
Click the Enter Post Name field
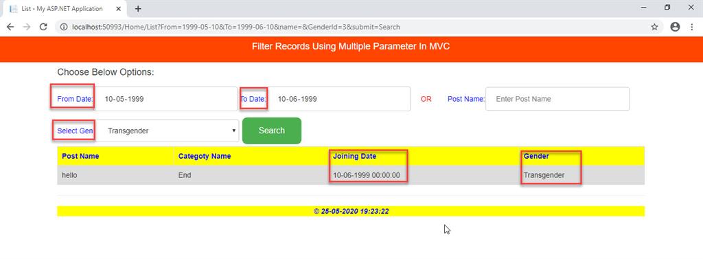point(557,99)
